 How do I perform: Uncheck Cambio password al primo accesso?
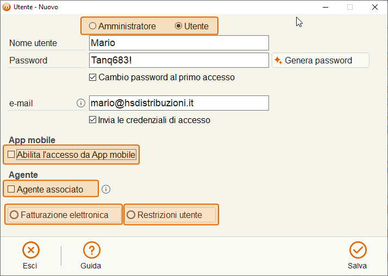[92, 78]
